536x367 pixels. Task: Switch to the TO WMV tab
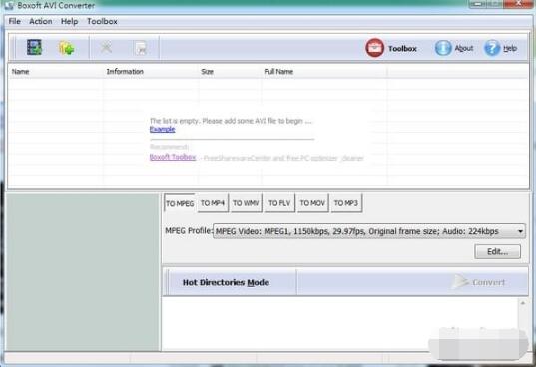(246, 203)
